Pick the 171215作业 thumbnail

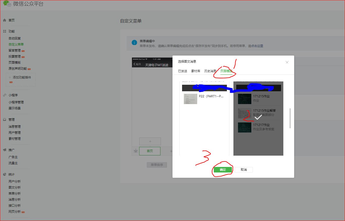(x=245, y=99)
